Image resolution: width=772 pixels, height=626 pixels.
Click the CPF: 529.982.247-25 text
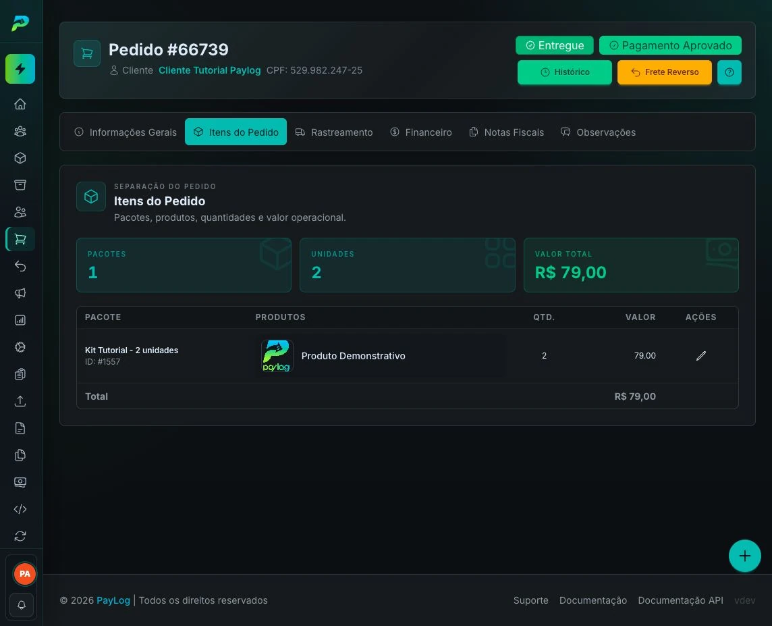314,70
